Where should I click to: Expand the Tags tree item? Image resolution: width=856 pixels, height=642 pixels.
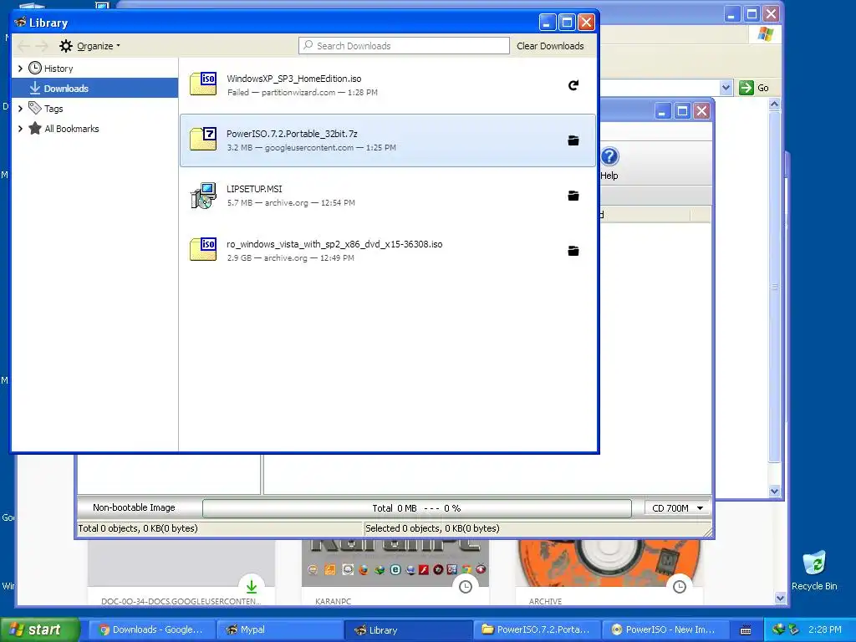click(20, 109)
